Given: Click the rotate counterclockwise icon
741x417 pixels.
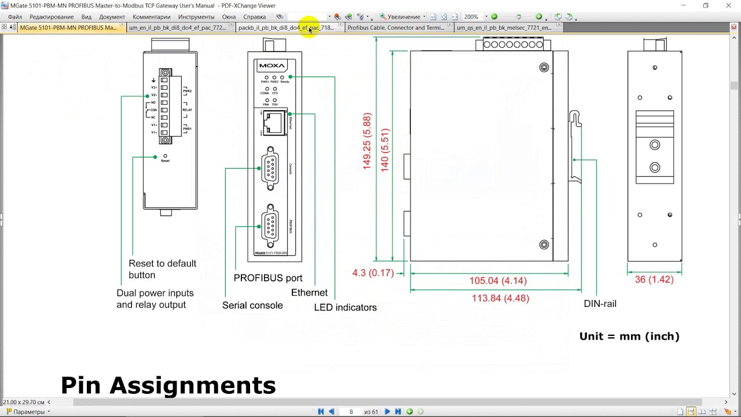Looking at the screenshot, I should tap(558, 17).
